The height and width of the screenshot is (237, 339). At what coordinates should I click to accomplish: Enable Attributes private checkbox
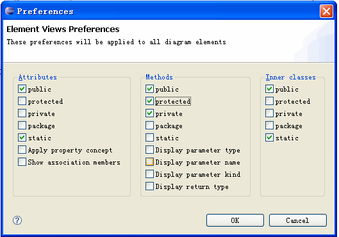(22, 113)
